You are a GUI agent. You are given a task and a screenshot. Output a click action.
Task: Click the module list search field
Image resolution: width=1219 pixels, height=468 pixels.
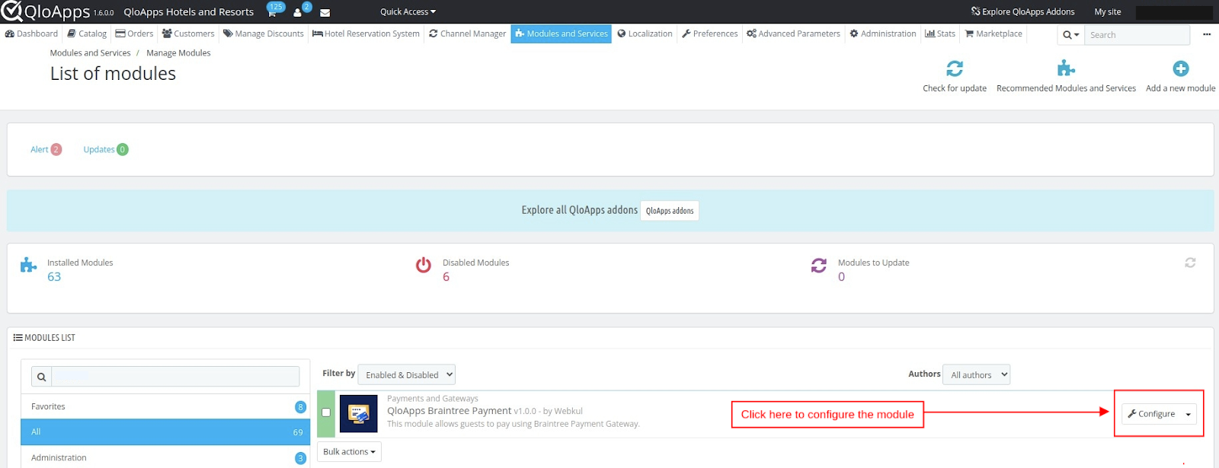point(176,377)
